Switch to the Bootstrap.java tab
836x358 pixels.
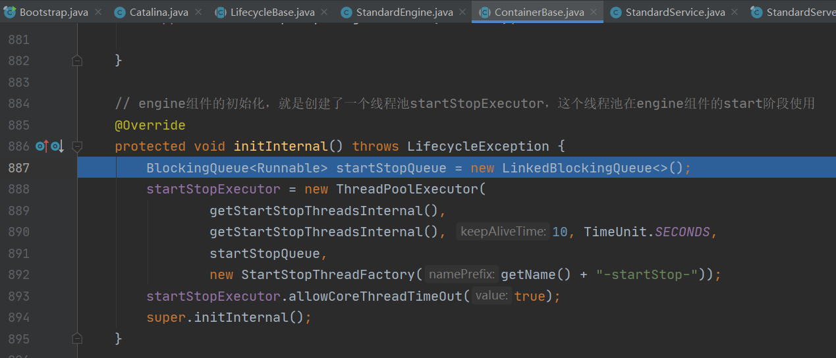53,12
